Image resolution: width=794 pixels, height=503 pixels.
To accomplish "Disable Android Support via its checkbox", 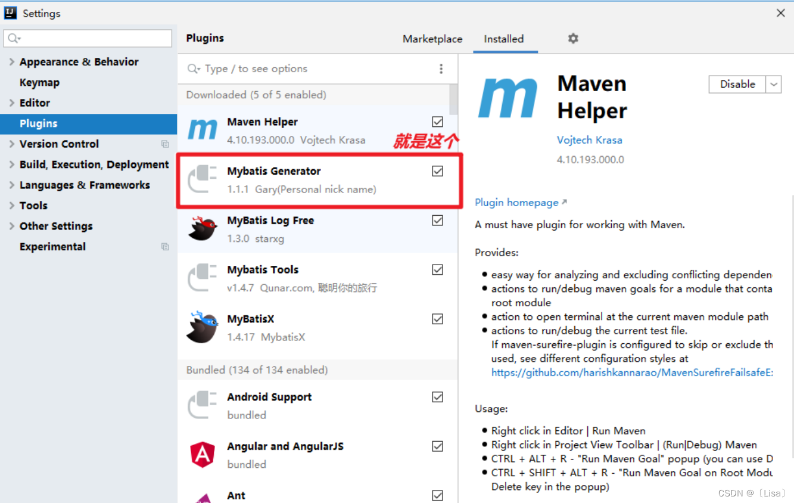I will (x=438, y=397).
